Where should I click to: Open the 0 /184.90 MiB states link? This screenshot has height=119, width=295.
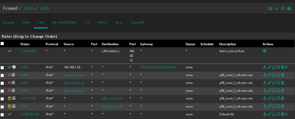pos(30,114)
